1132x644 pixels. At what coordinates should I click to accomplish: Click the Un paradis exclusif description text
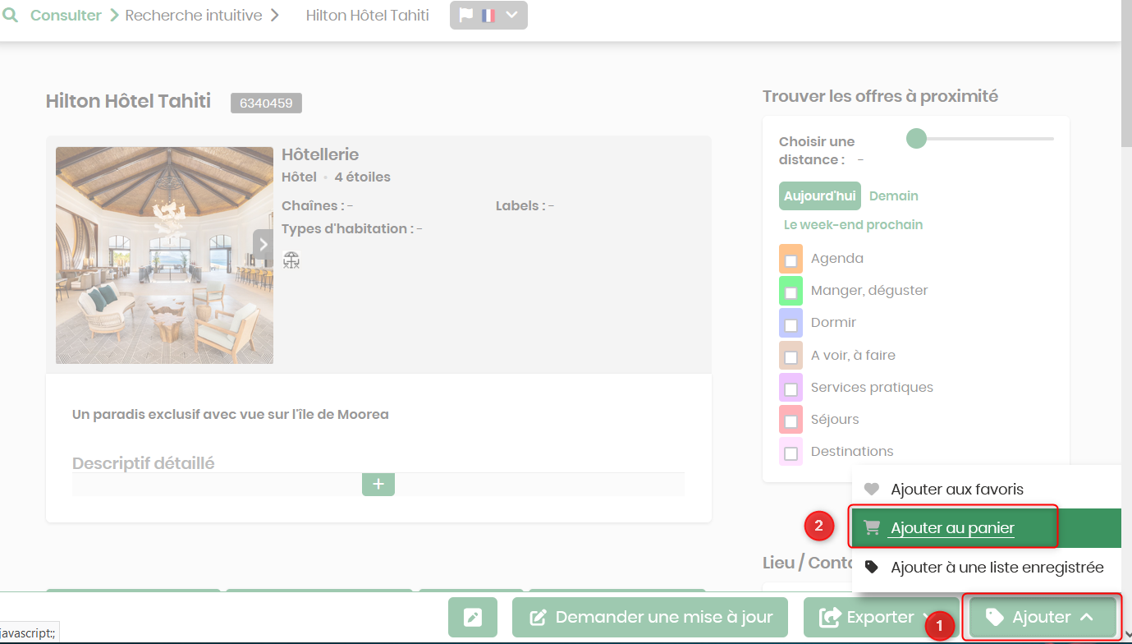point(231,415)
